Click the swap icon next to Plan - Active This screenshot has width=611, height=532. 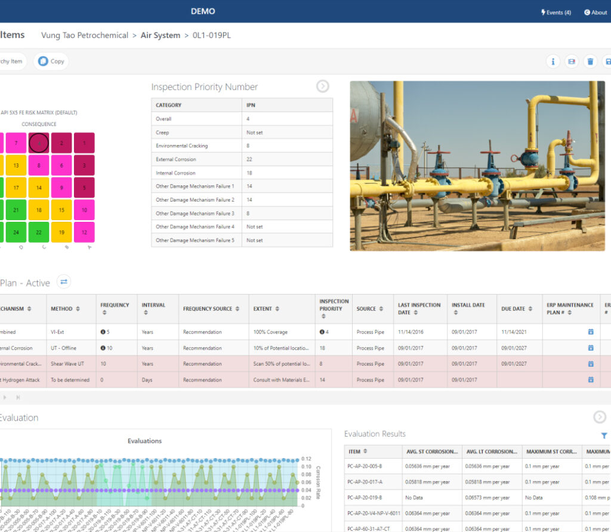pyautogui.click(x=64, y=282)
